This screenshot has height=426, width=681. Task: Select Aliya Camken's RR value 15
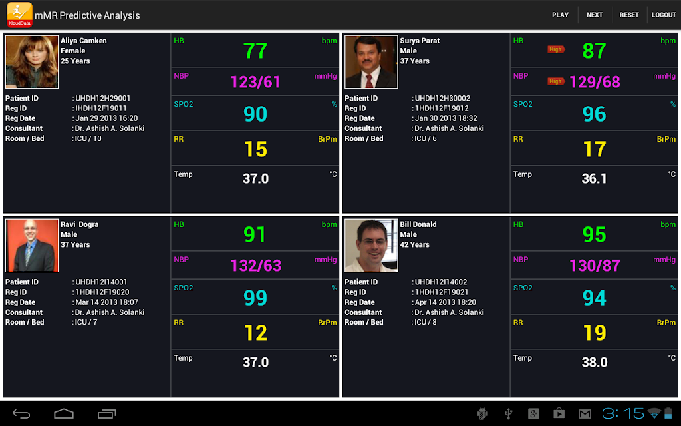255,149
